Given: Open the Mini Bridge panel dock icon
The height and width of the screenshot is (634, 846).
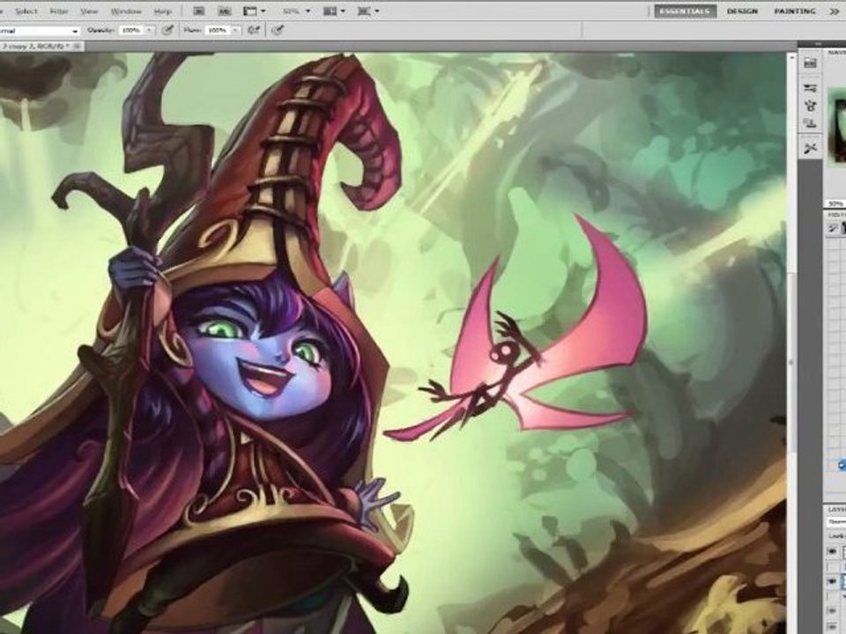Looking at the screenshot, I should 810,63.
